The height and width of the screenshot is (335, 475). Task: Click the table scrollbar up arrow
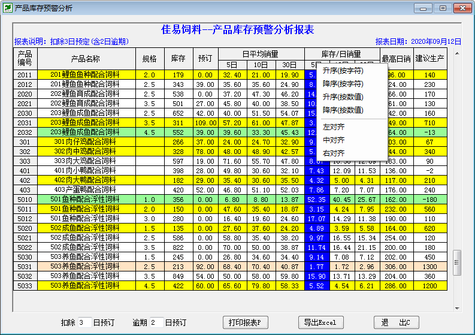457,54
